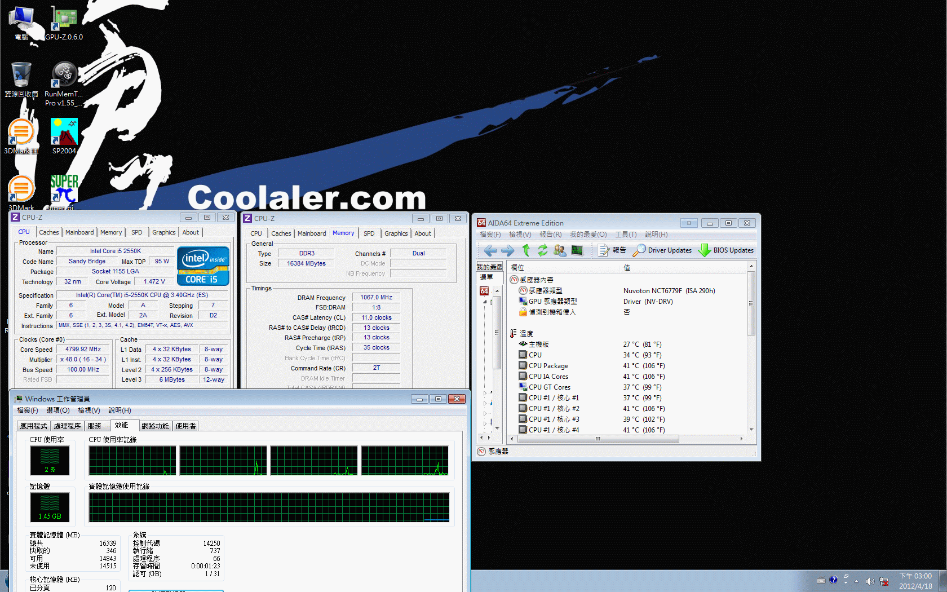Image resolution: width=947 pixels, height=592 pixels.
Task: Click the blue help question mark tray icon
Action: [834, 580]
